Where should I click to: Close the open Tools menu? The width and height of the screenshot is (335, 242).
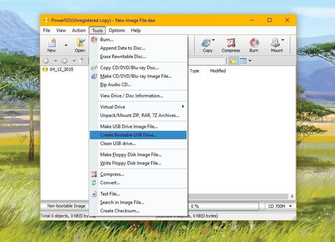click(x=98, y=30)
